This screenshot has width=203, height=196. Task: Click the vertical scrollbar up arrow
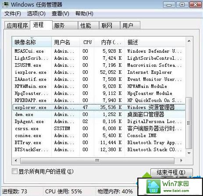pyautogui.click(x=189, y=41)
